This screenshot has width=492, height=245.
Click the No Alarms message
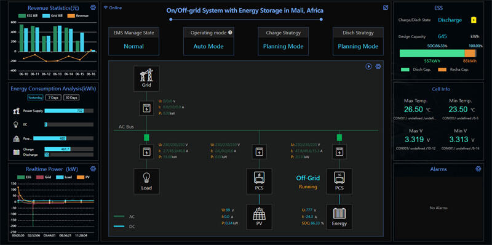coord(439,208)
